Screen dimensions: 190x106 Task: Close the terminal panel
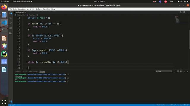tap(187, 71)
